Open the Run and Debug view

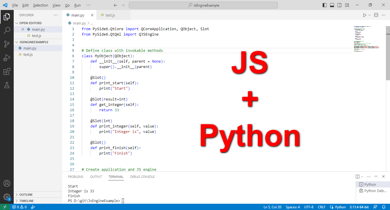[7, 58]
